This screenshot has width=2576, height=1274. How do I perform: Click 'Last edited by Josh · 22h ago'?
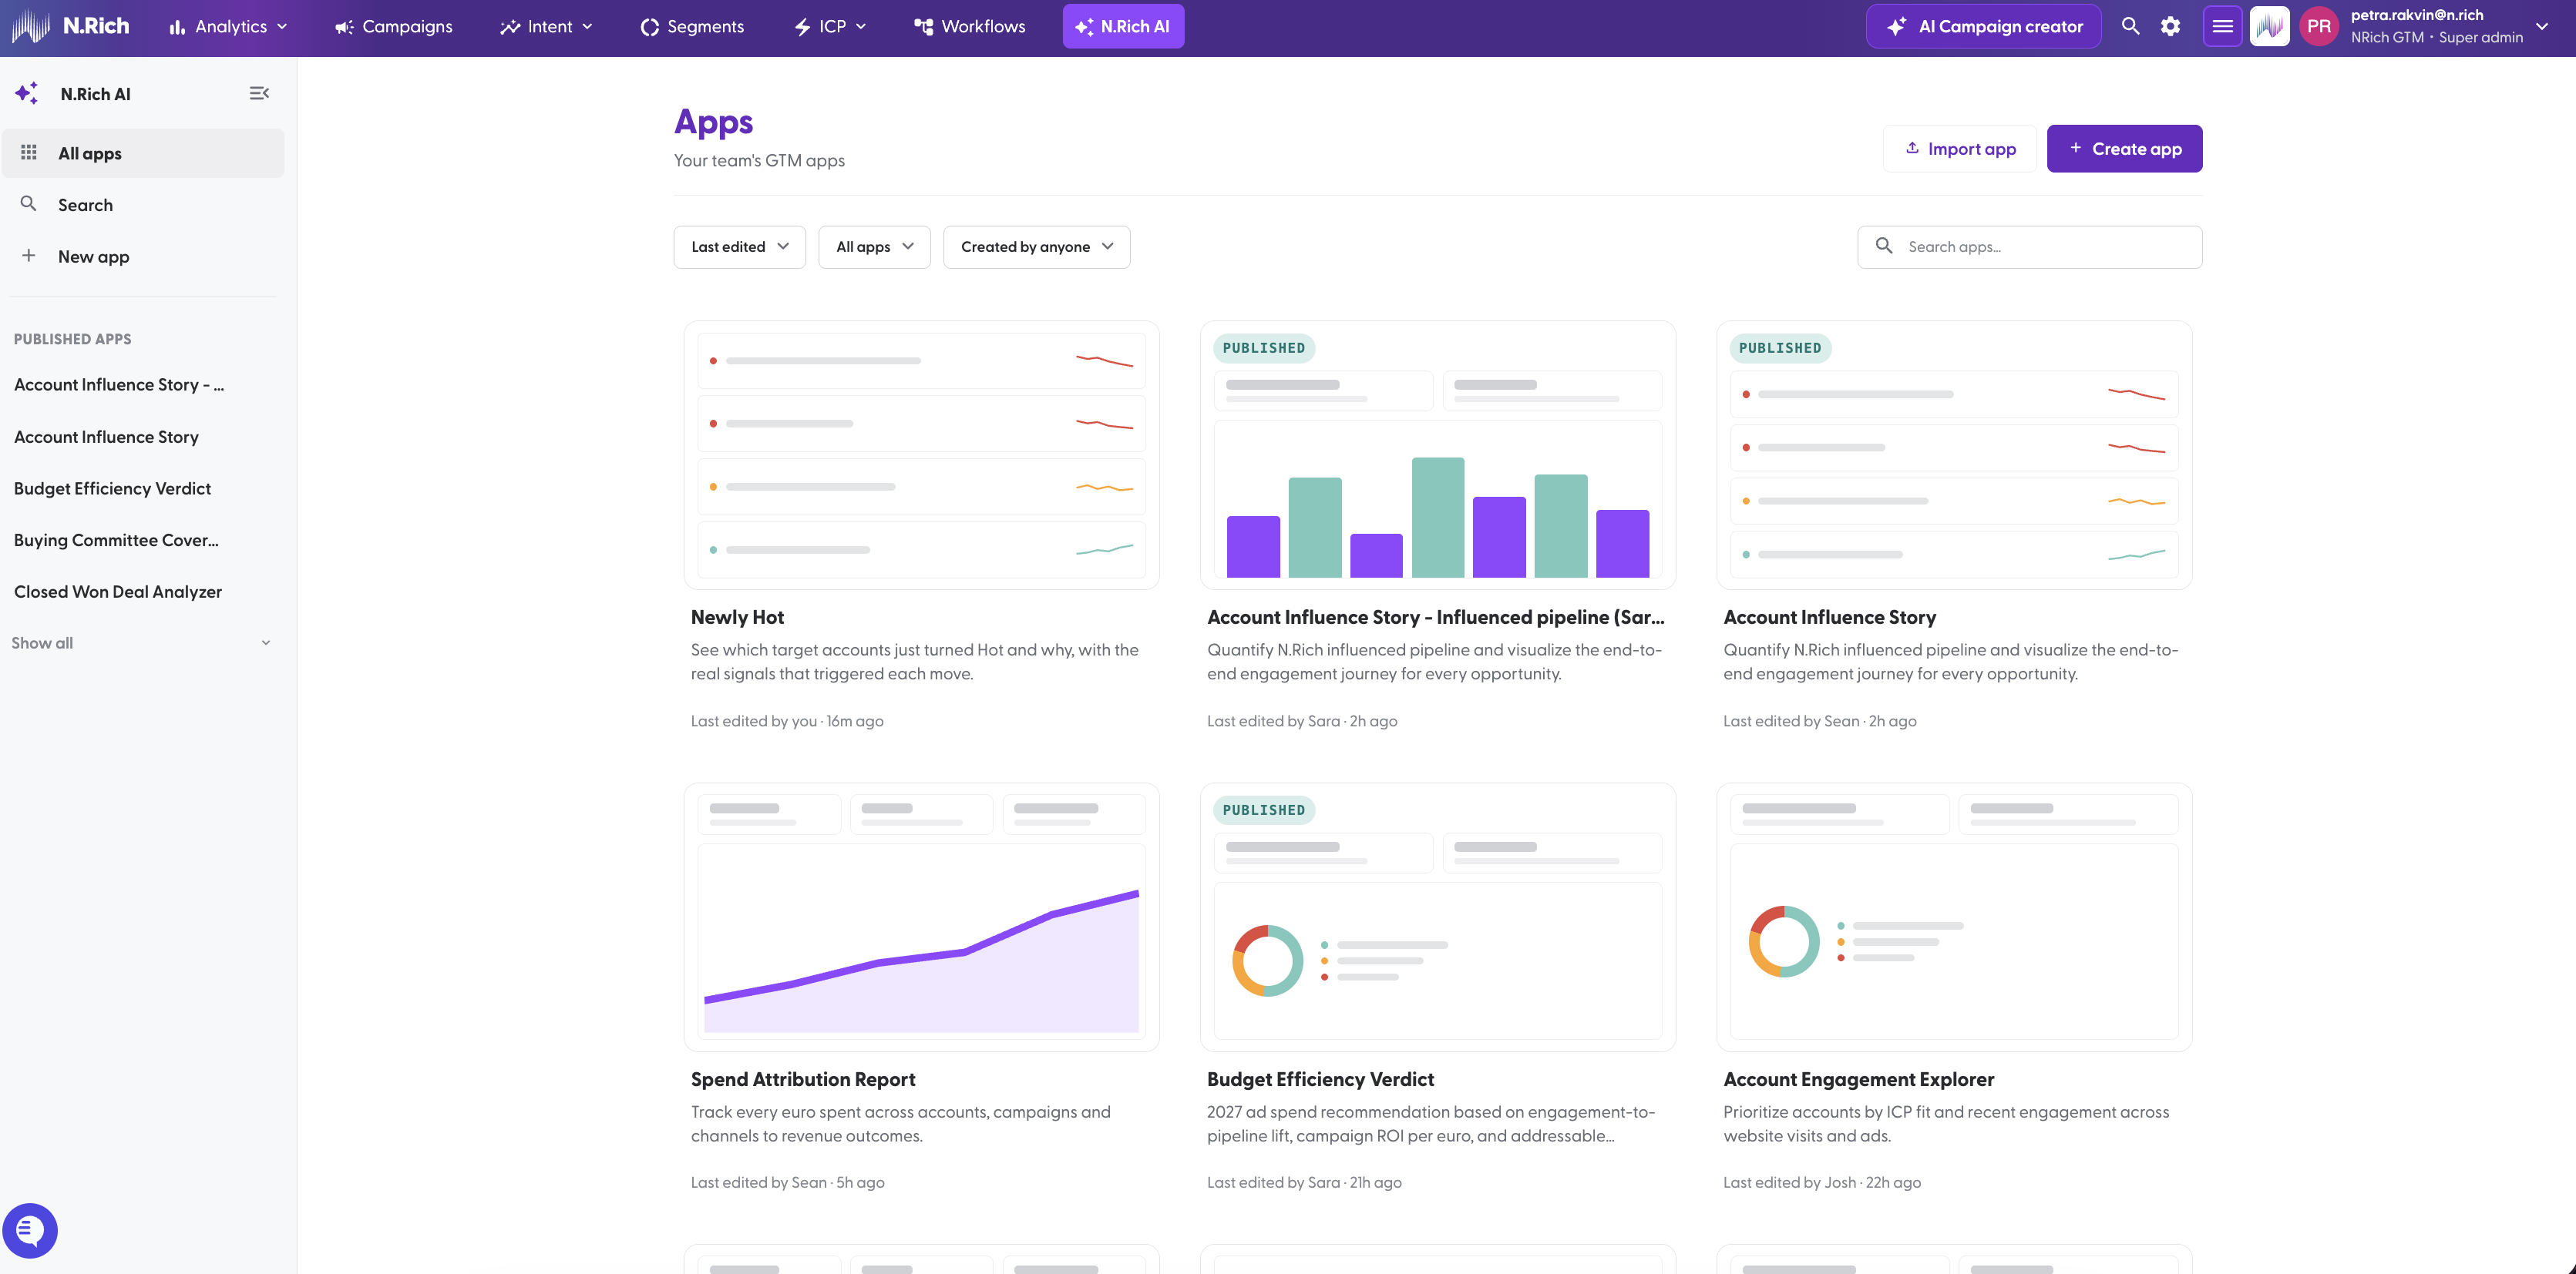(1821, 1182)
